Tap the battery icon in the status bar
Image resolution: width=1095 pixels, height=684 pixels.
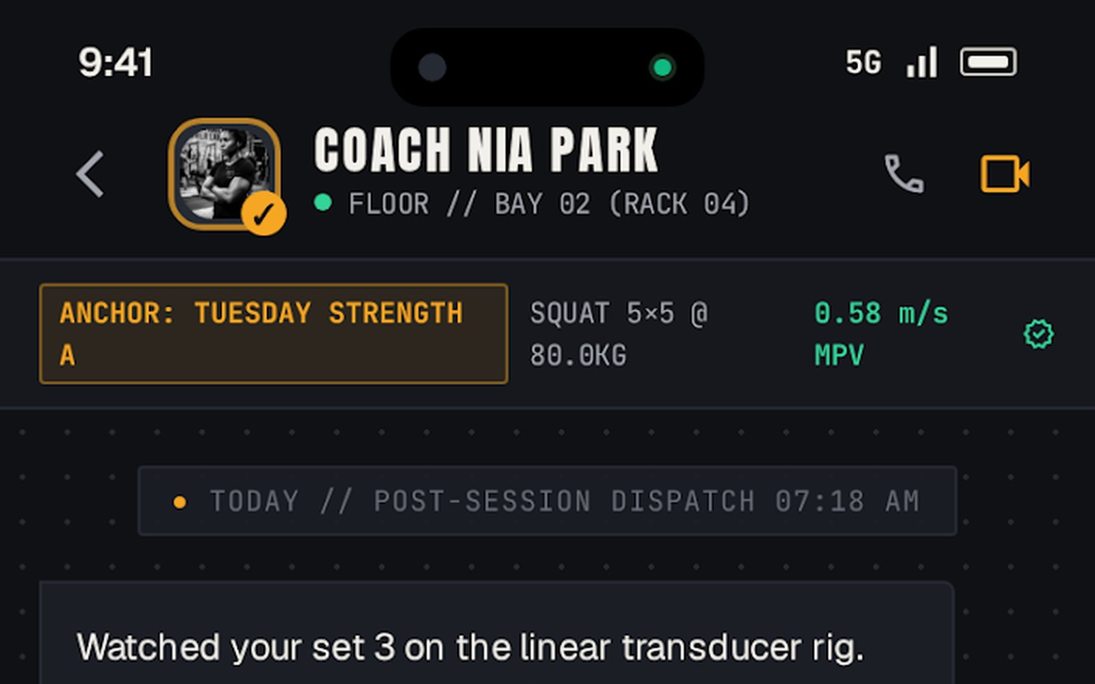coord(988,62)
